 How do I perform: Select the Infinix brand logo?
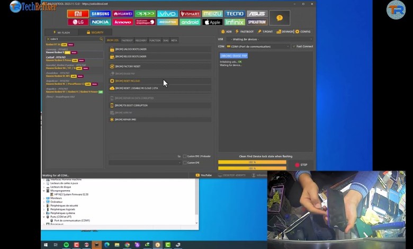[235, 22]
